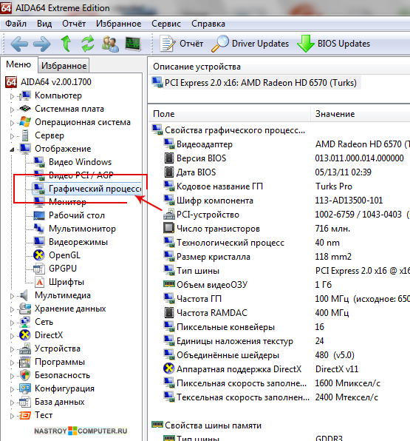Viewport: 410px width, 441px height.
Task: Click the Сервер tower icon
Action: (25, 135)
